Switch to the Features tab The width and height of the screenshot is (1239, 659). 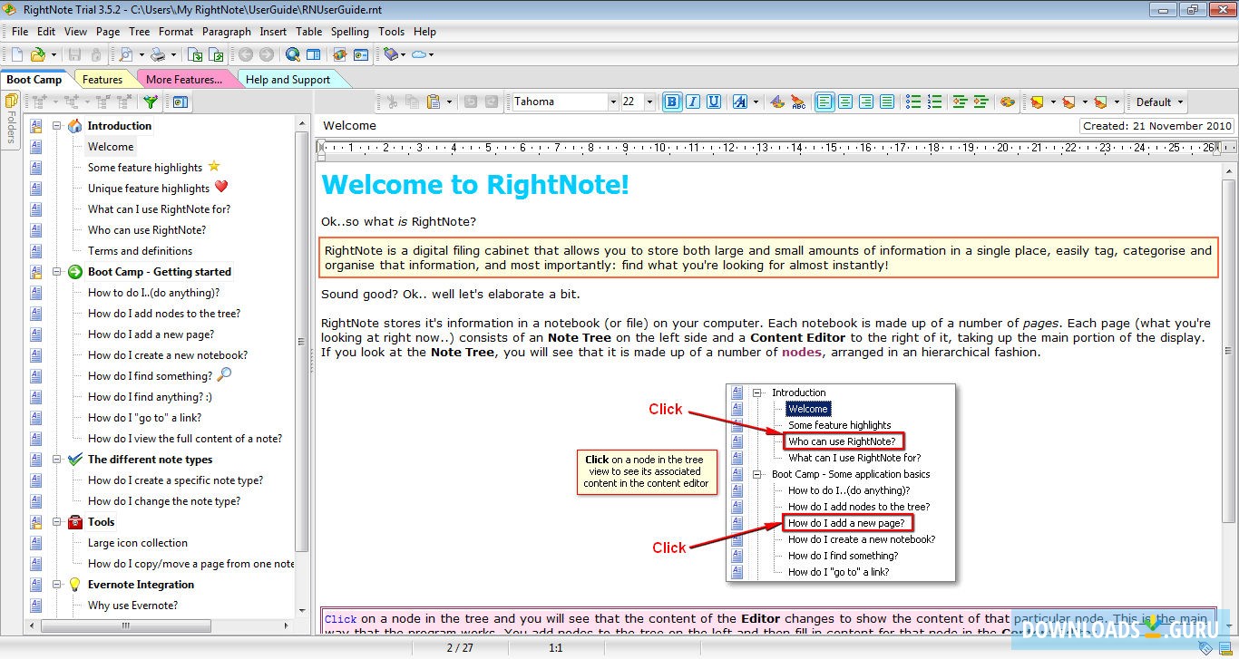coord(102,79)
